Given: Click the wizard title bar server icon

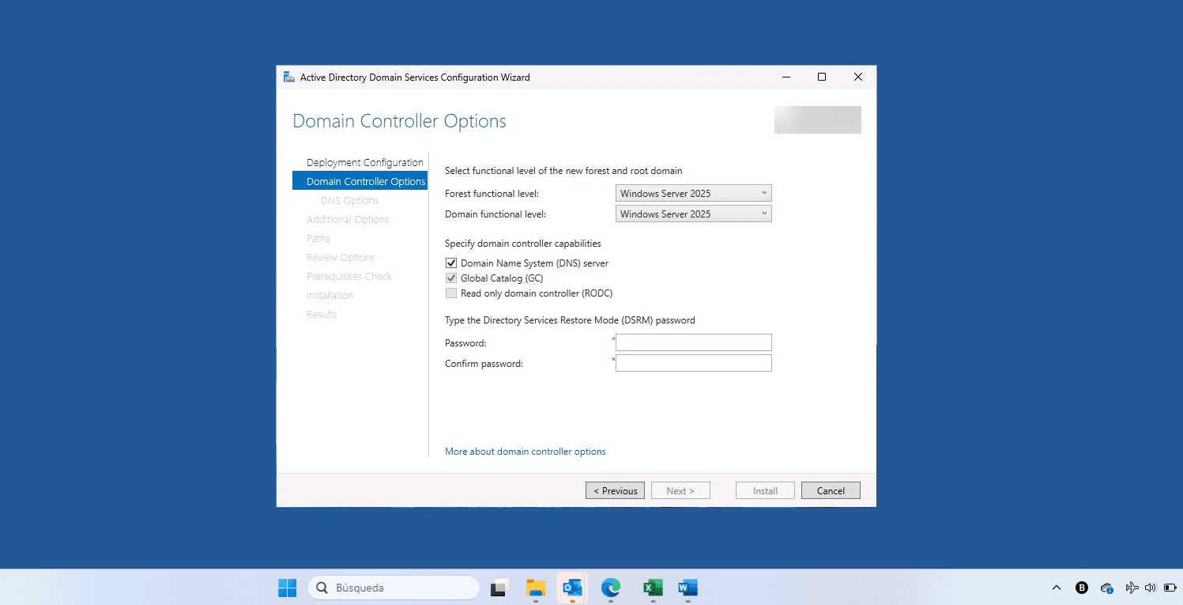Looking at the screenshot, I should click(x=289, y=77).
